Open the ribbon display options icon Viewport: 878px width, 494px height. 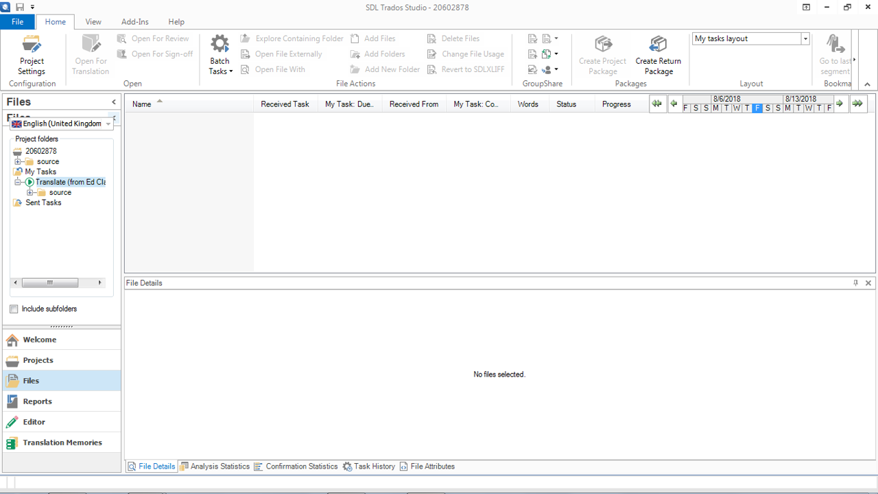tap(807, 7)
